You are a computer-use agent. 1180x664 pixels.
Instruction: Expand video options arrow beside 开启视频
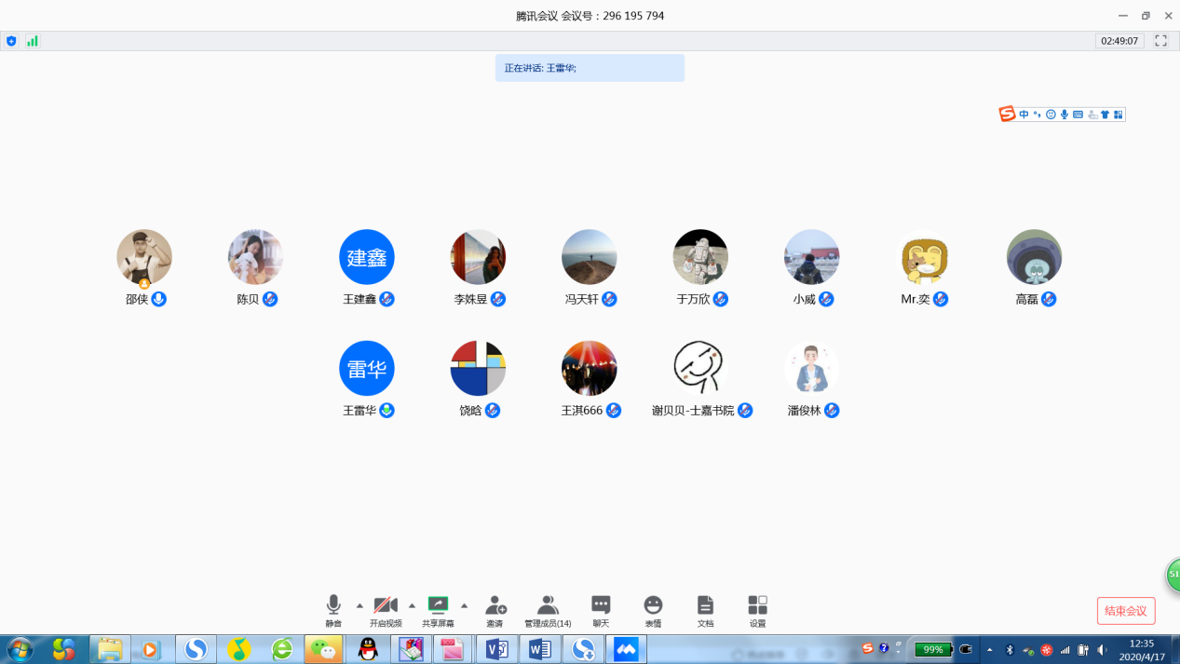pos(412,605)
